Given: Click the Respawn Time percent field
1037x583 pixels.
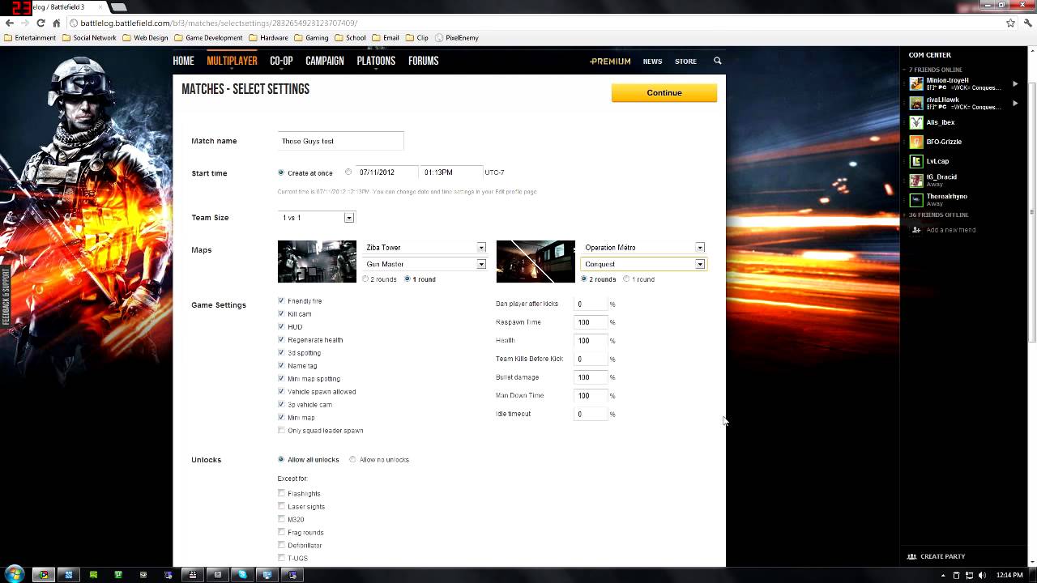Looking at the screenshot, I should (591, 322).
